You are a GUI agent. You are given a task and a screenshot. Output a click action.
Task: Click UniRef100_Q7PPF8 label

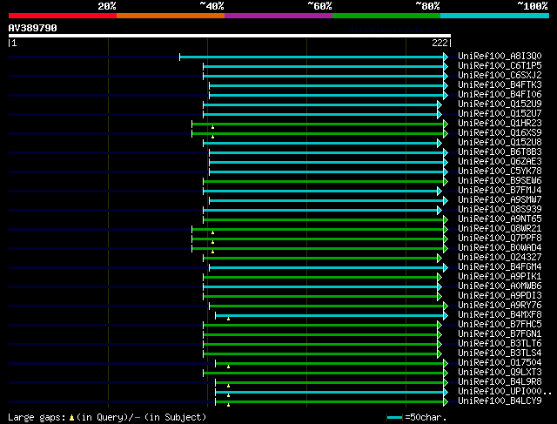[500, 239]
